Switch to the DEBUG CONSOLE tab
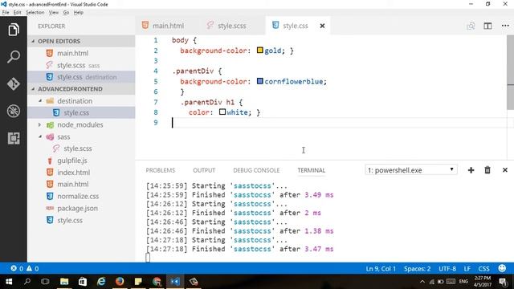Image resolution: width=514 pixels, height=289 pixels. (256, 170)
